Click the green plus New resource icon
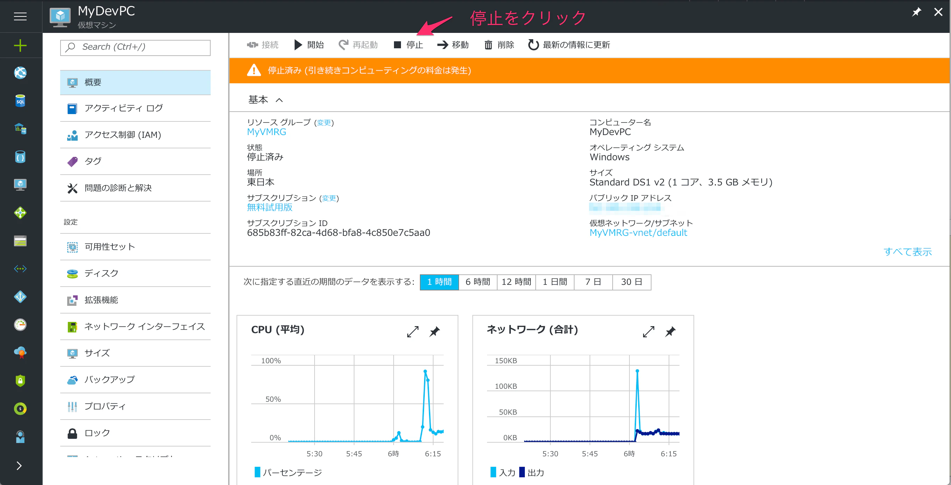Viewport: 951px width, 485px height. coord(20,45)
